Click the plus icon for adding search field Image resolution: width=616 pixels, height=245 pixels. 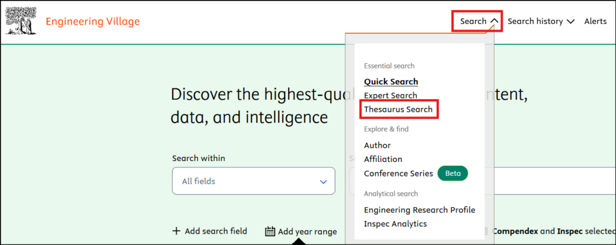176,231
